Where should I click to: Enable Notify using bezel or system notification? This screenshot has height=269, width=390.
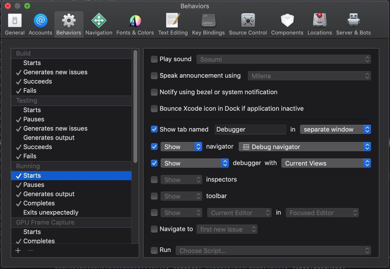154,92
